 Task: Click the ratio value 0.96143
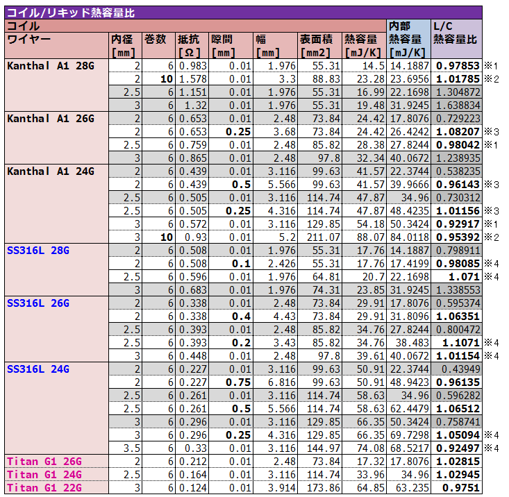[456, 185]
